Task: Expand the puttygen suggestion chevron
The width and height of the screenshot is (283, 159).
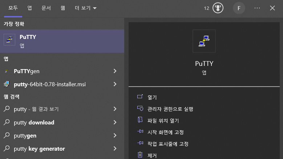Action: (115, 135)
